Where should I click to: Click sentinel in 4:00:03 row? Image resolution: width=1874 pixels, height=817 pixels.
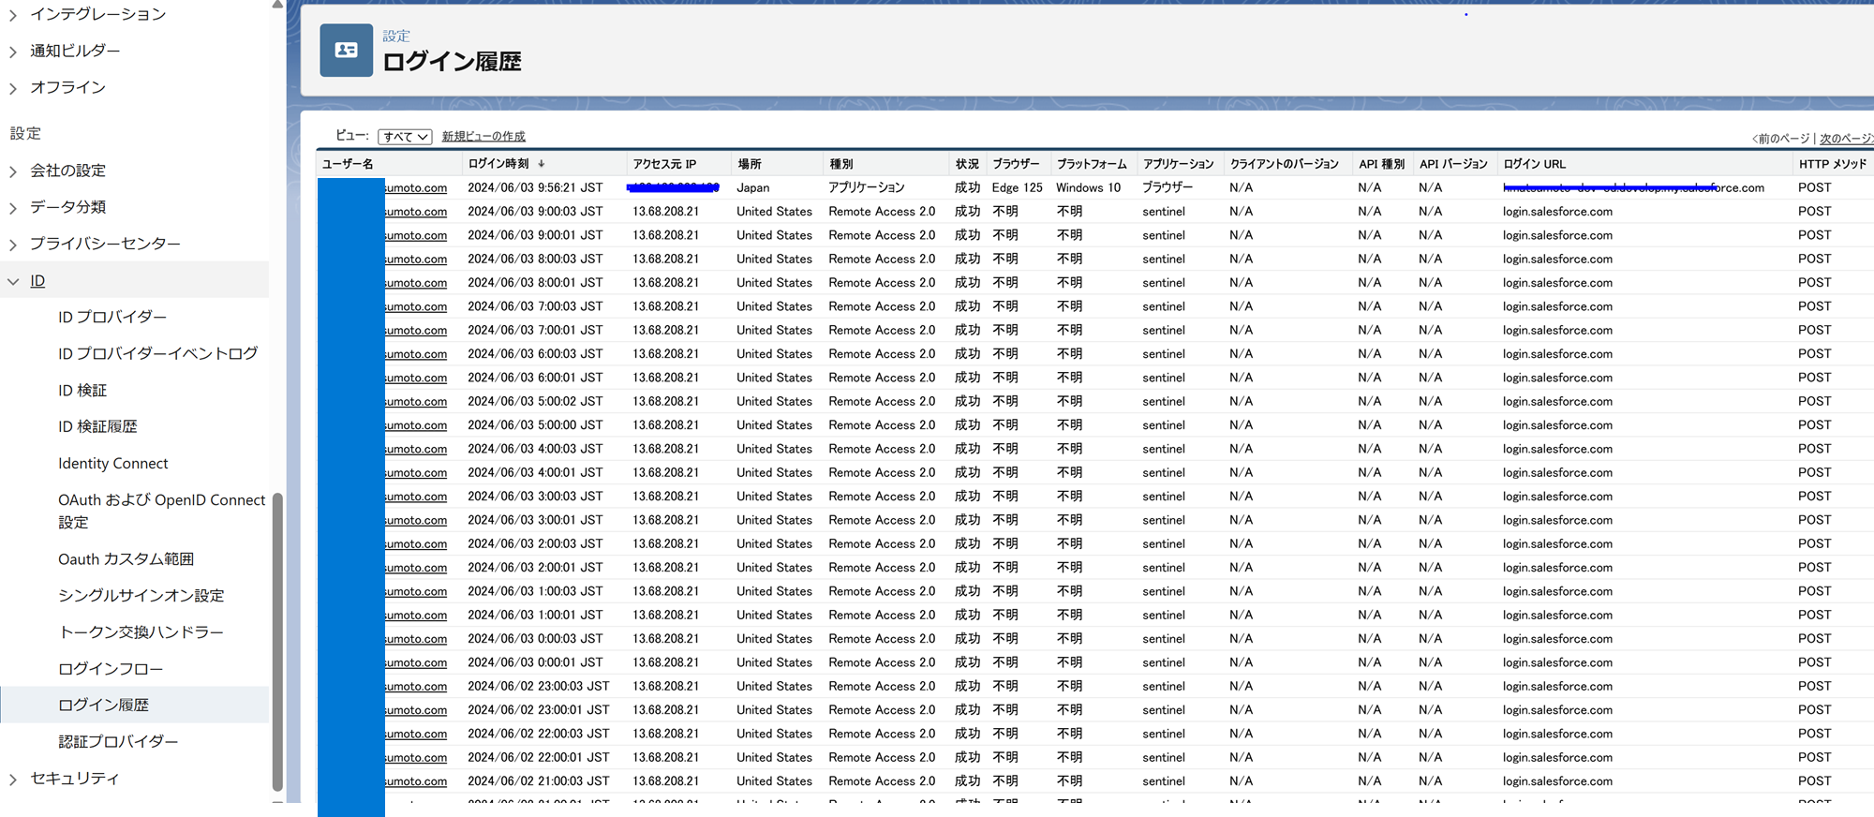[x=1164, y=449]
